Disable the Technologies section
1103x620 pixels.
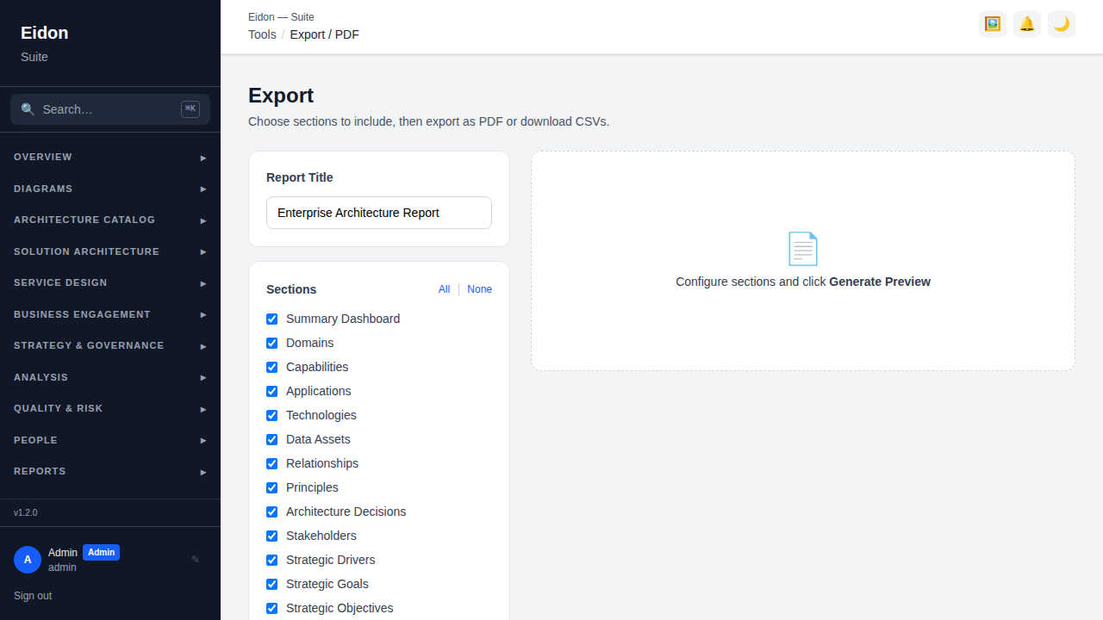tap(272, 415)
